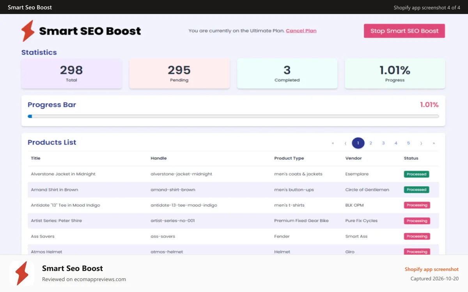Image resolution: width=468 pixels, height=292 pixels.
Task: Select Artist Series: Peter Shire title
Action: pos(57,221)
